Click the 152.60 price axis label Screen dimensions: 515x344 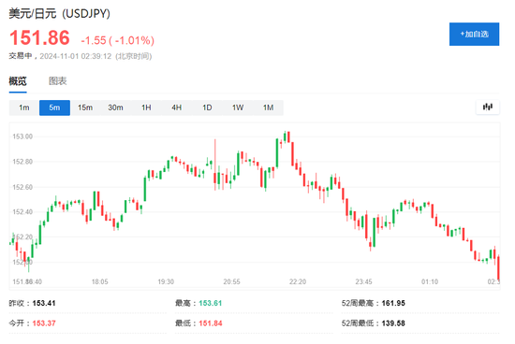point(22,187)
